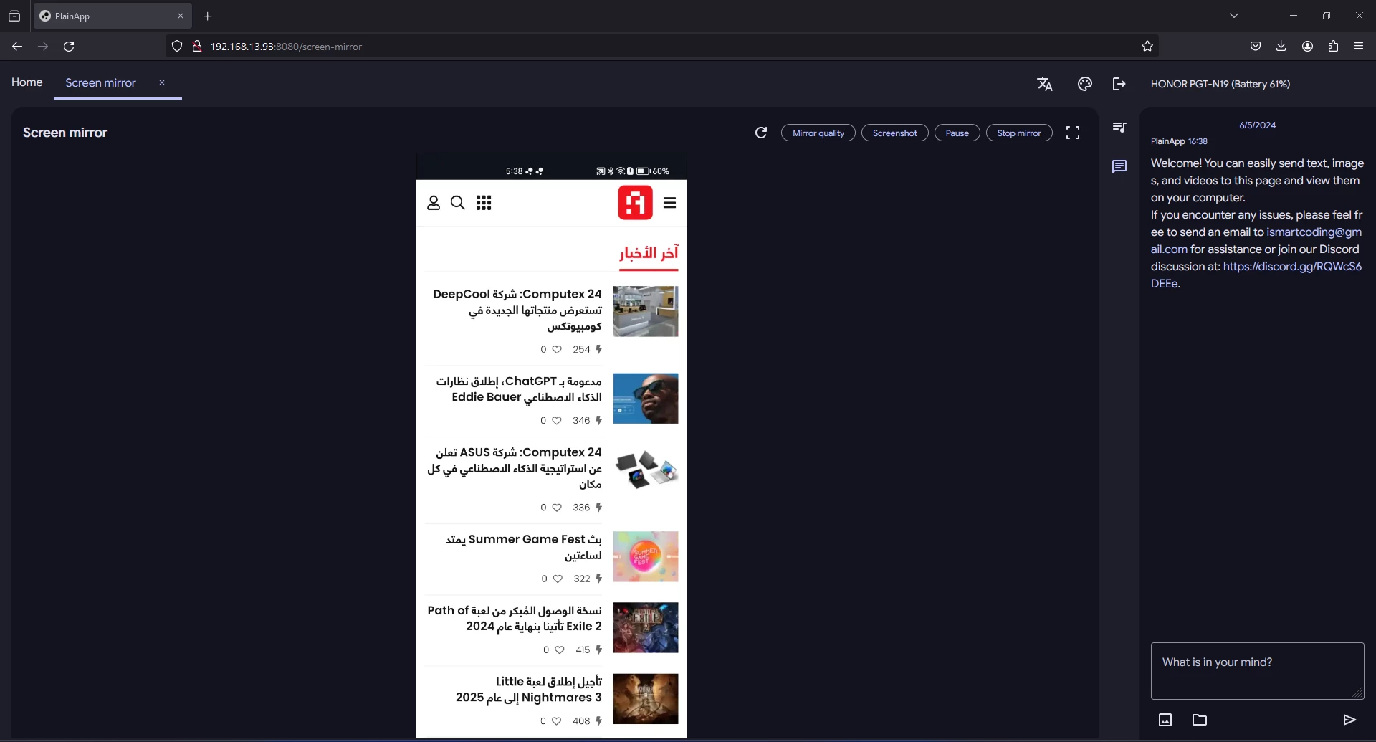1376x742 pixels.
Task: Open the Summer Game Fest thumbnail
Action: point(646,557)
